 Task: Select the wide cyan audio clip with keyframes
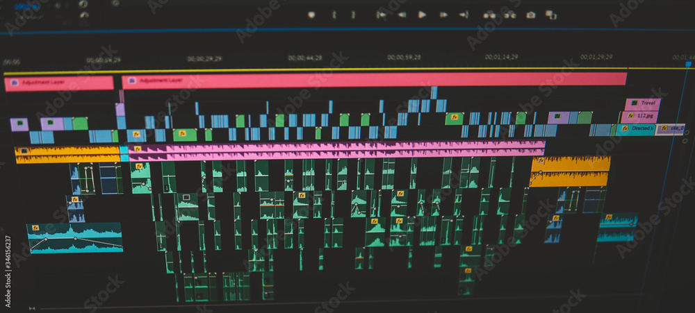pos(74,238)
